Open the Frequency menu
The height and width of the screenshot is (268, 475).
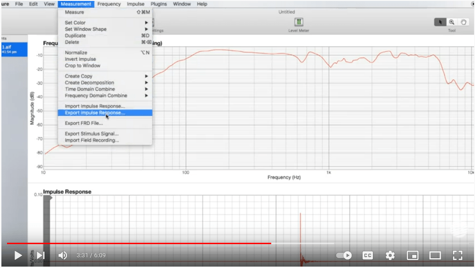click(109, 4)
